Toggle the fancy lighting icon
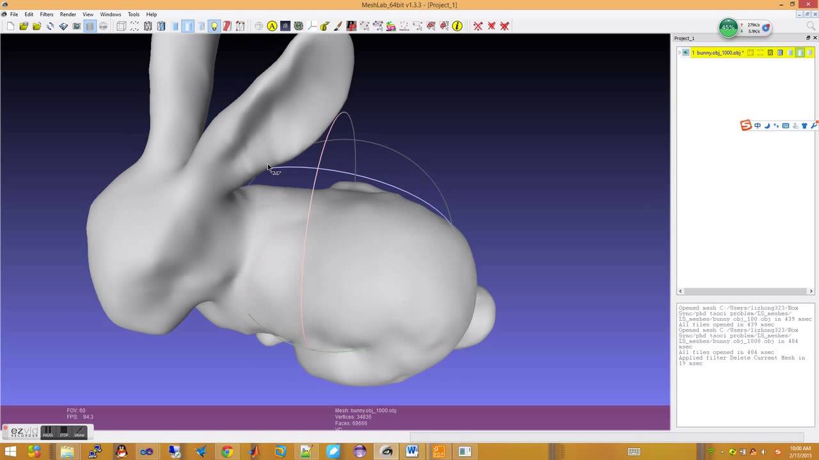This screenshot has height=460, width=819. click(241, 26)
